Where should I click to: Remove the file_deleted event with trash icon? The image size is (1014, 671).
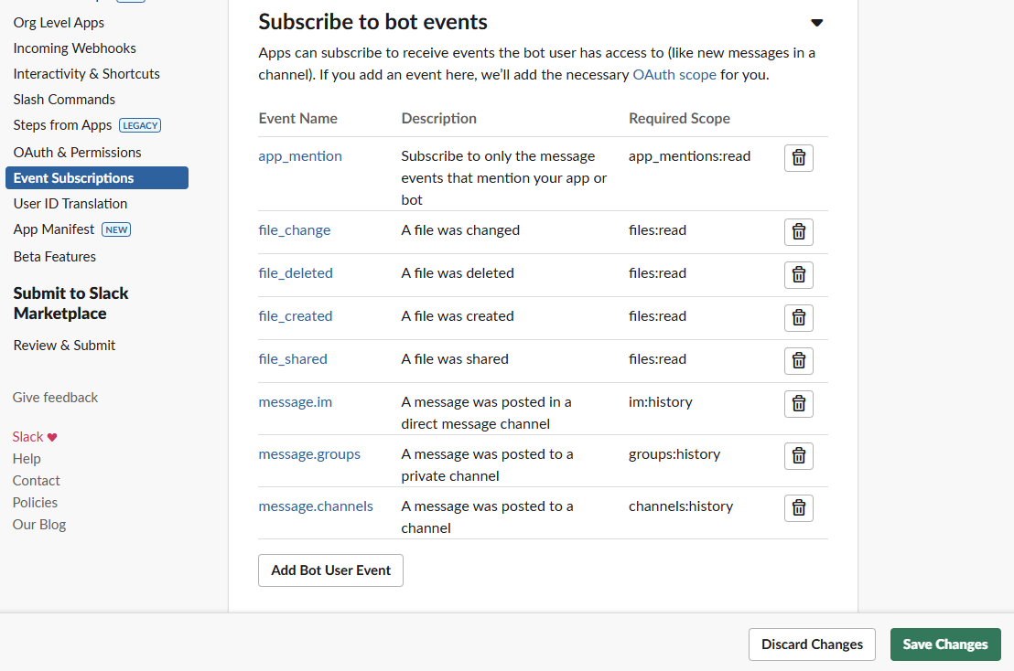[x=799, y=275]
